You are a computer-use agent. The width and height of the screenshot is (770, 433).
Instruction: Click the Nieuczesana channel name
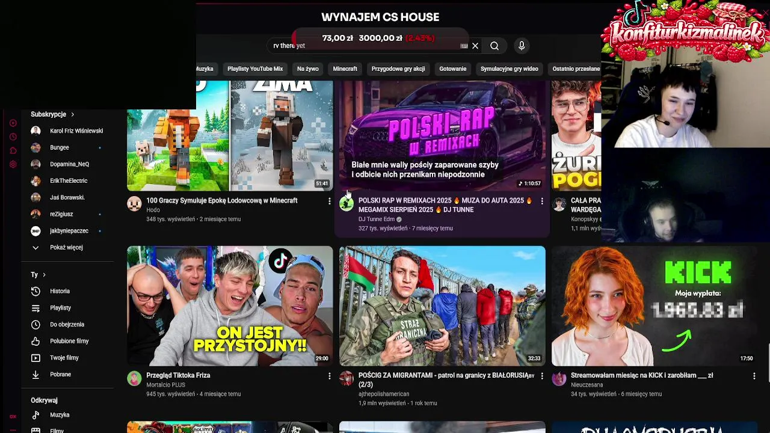pos(587,385)
